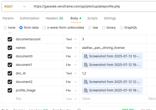Select the raw body type
Viewport: 156px width, 110px height.
point(90,28)
